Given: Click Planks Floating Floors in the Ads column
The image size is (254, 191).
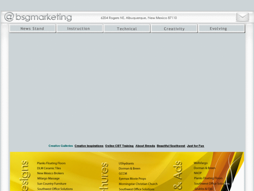Looking at the screenshot, I should [x=208, y=178].
